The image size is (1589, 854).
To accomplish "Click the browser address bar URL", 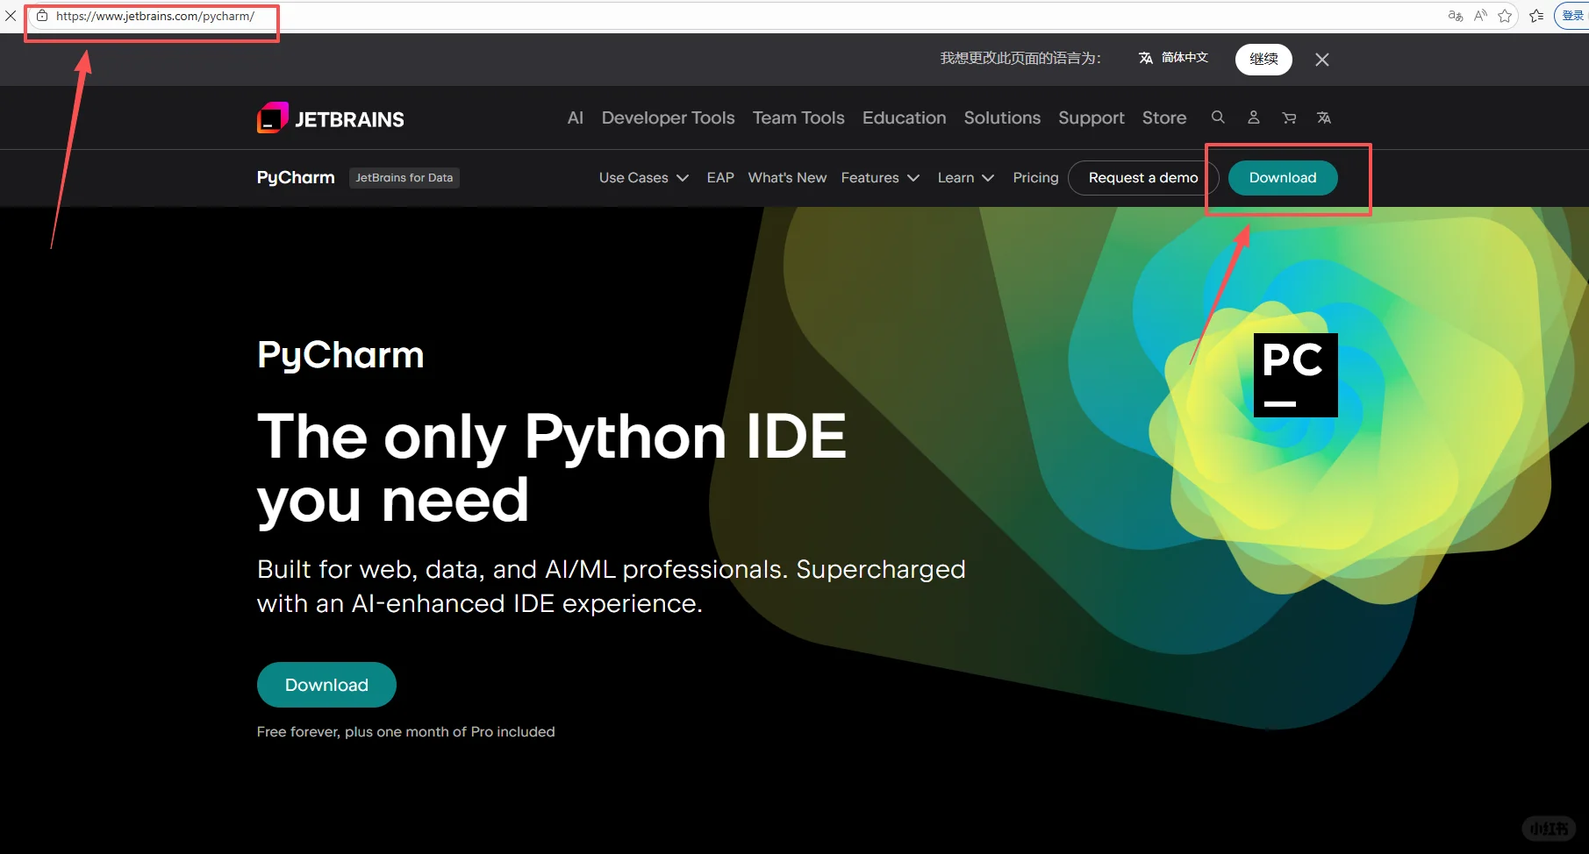I will [x=155, y=16].
